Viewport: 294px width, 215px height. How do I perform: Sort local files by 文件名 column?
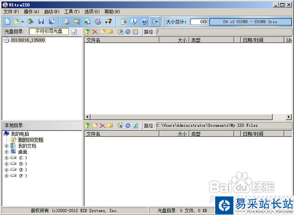(x=122, y=134)
